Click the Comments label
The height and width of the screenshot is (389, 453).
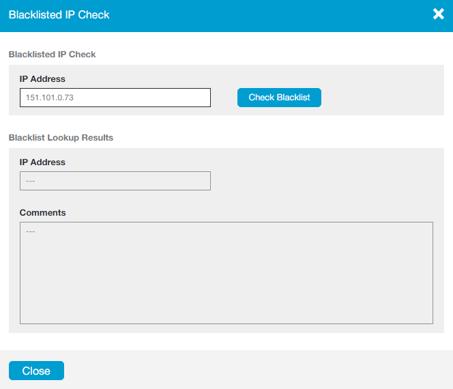[x=42, y=213]
